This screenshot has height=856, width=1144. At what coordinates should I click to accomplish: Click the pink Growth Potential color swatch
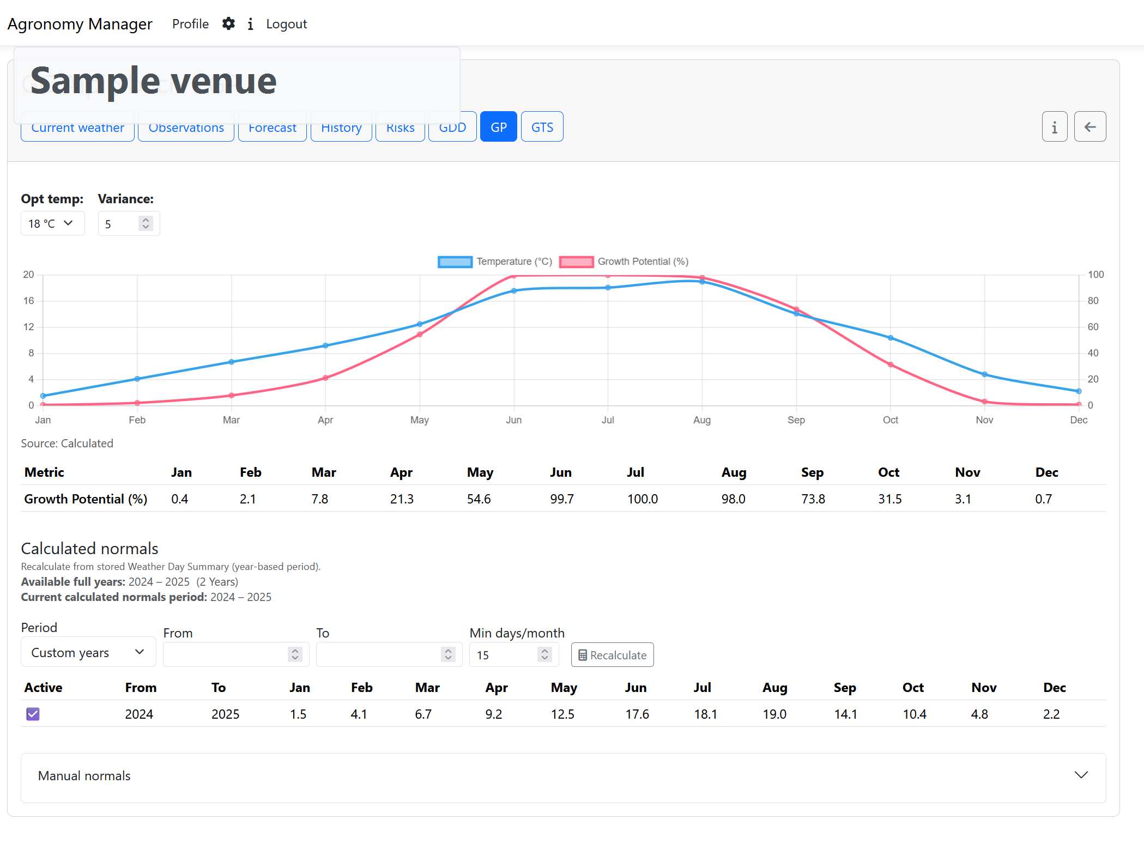[x=578, y=262]
